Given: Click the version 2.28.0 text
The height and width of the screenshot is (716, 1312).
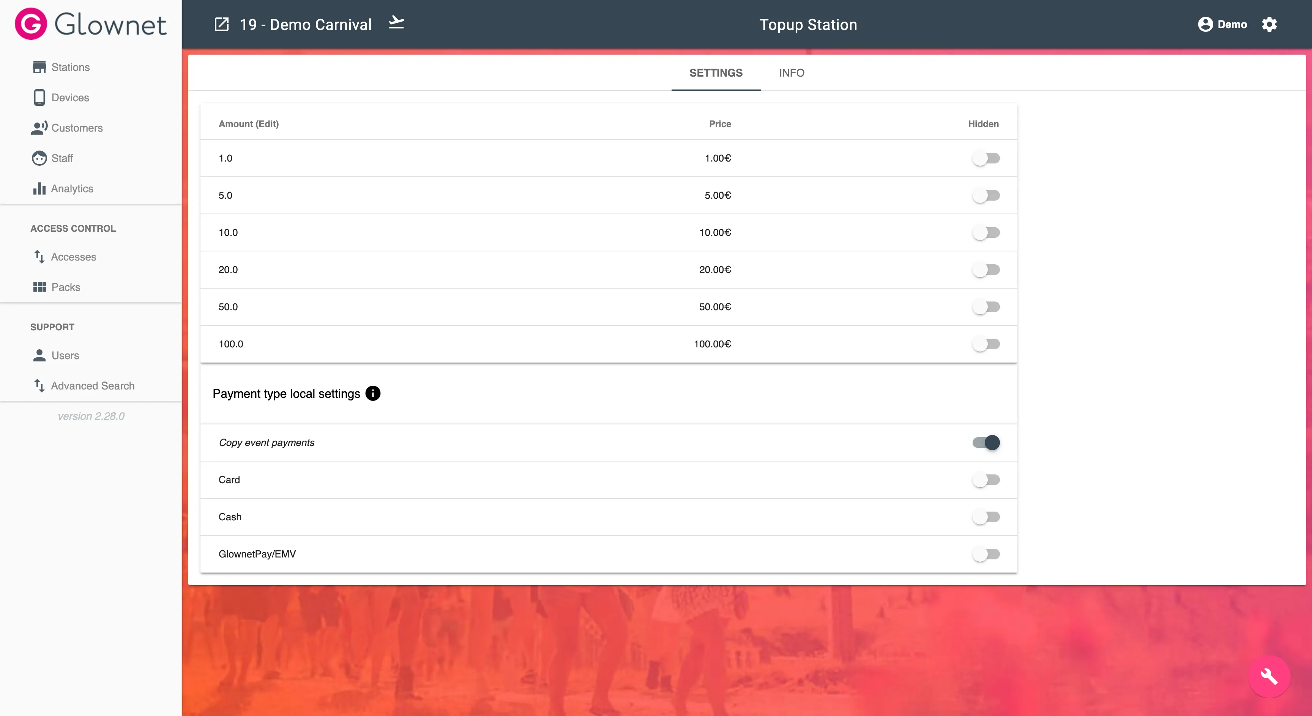Looking at the screenshot, I should click(x=91, y=416).
